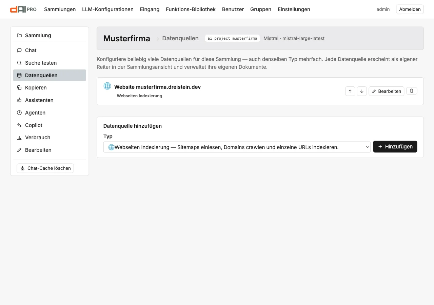The image size is (434, 305).
Task: Click the dAI PRO logo
Action: pyautogui.click(x=23, y=9)
